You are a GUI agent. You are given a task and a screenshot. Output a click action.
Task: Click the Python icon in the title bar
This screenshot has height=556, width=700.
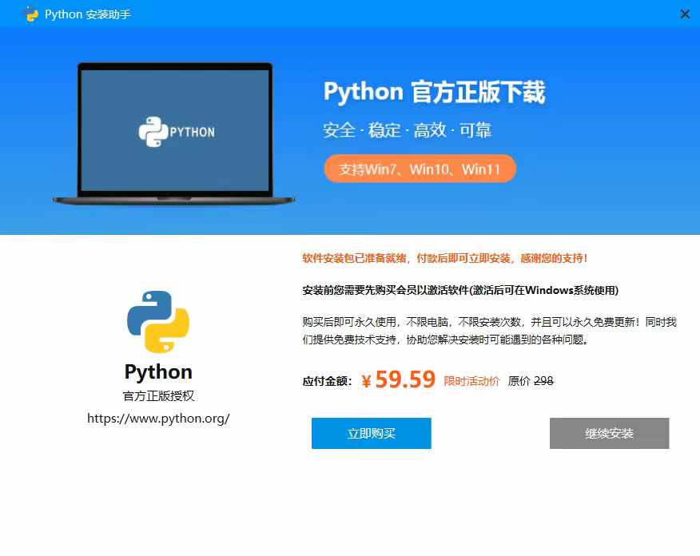(30, 14)
